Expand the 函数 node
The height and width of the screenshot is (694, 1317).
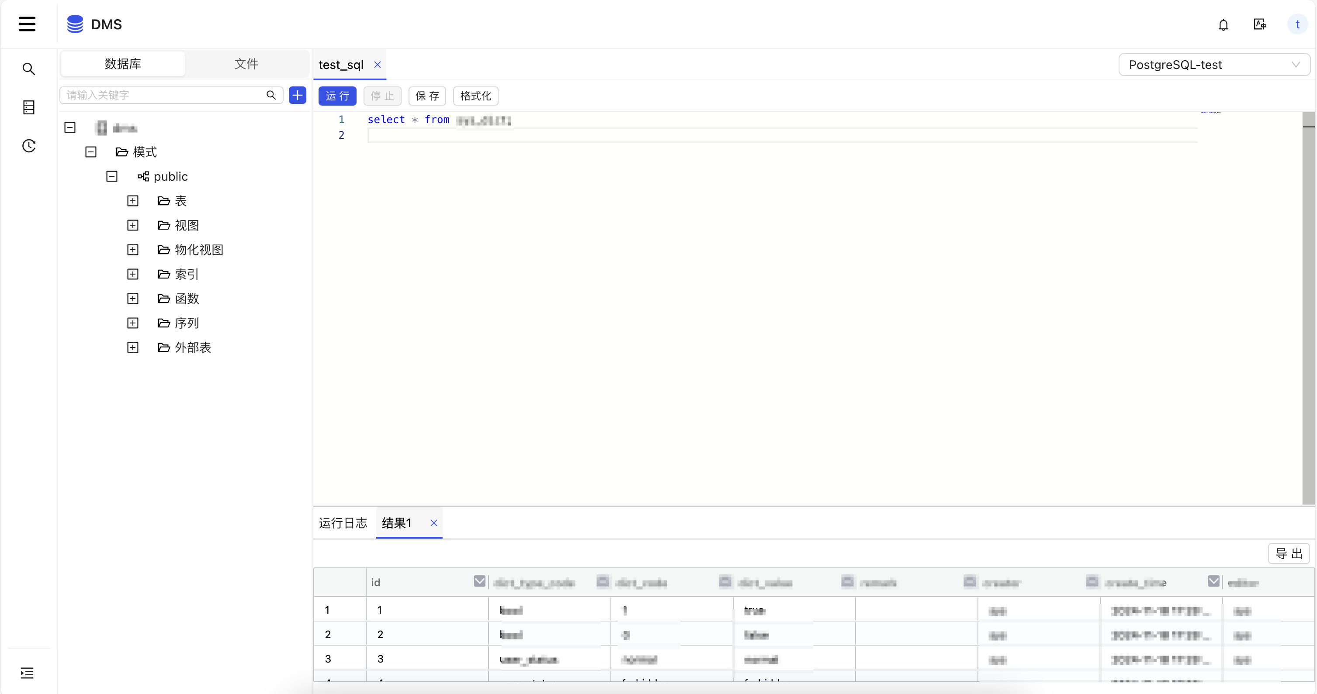pos(133,299)
